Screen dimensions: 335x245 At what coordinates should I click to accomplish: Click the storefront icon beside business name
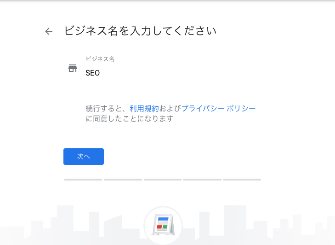[73, 68]
